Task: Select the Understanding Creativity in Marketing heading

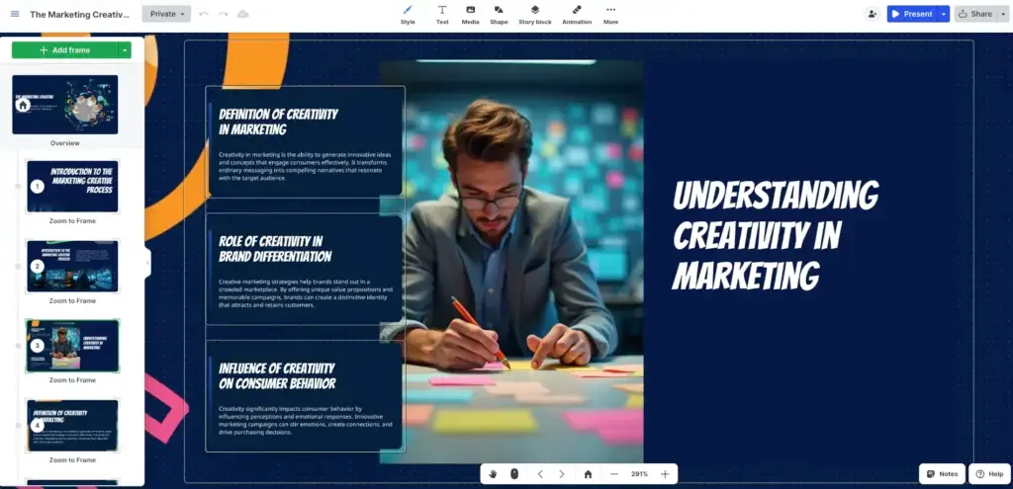Action: [776, 235]
